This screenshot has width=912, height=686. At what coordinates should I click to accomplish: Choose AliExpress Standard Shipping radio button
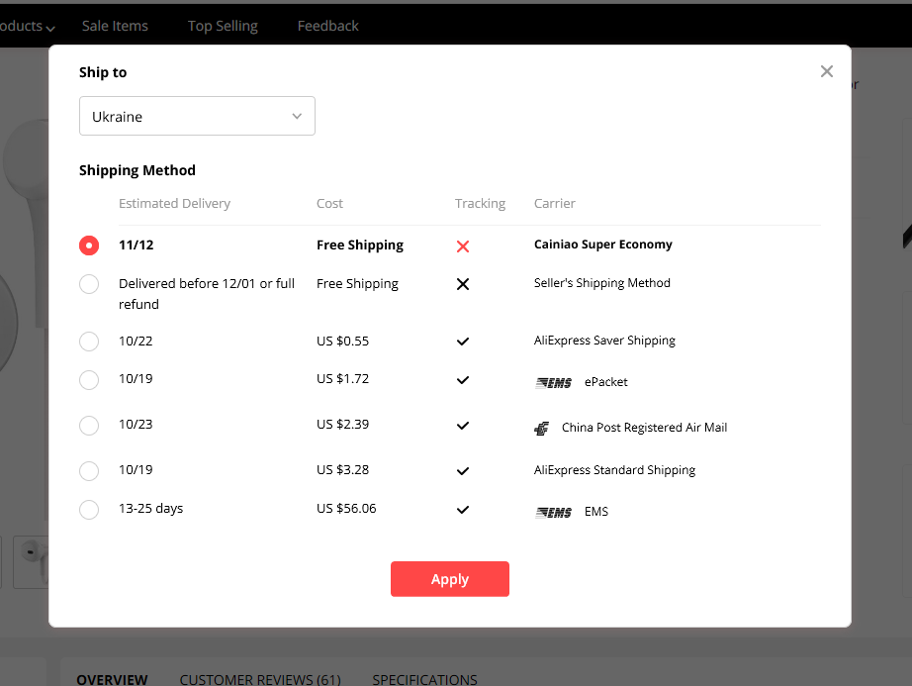[89, 471]
